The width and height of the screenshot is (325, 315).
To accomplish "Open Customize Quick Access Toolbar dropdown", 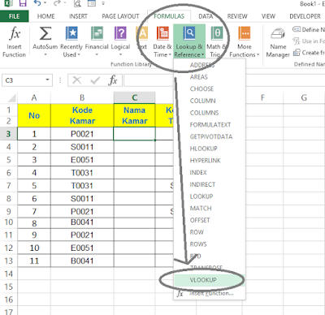I will click(x=103, y=3).
